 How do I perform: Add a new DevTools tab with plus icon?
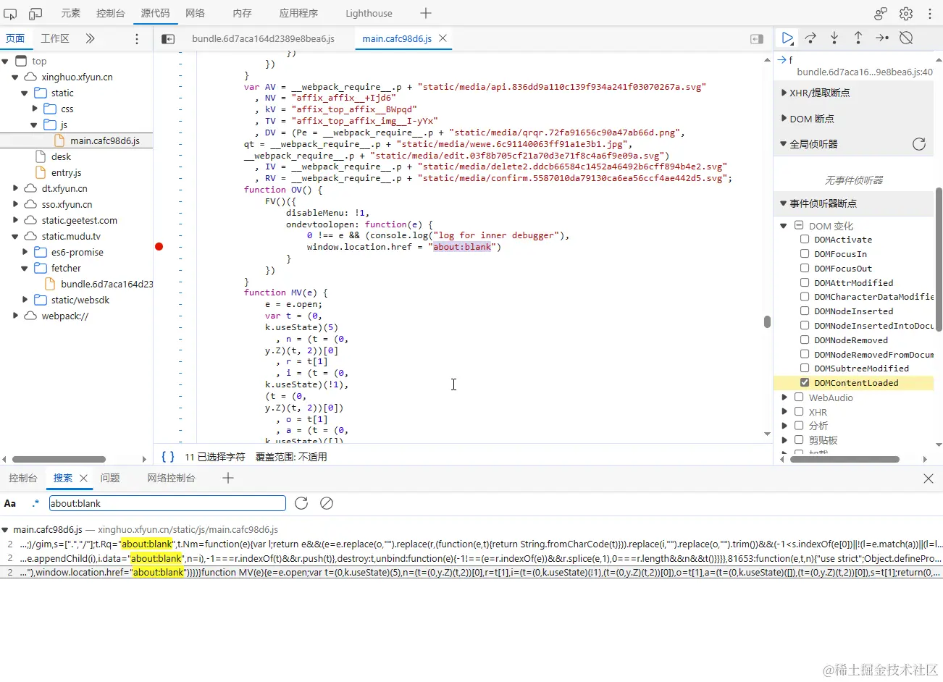click(x=426, y=13)
